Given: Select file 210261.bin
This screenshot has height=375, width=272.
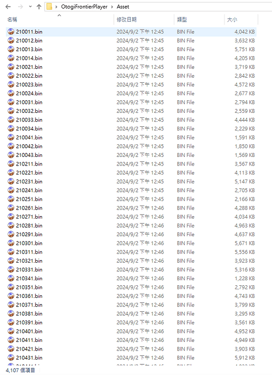Looking at the screenshot, I should pos(131,208).
